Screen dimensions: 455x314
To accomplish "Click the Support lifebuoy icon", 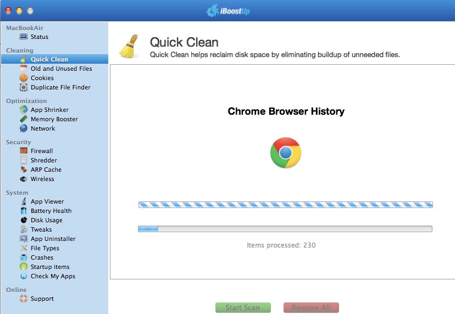I will 24,298.
